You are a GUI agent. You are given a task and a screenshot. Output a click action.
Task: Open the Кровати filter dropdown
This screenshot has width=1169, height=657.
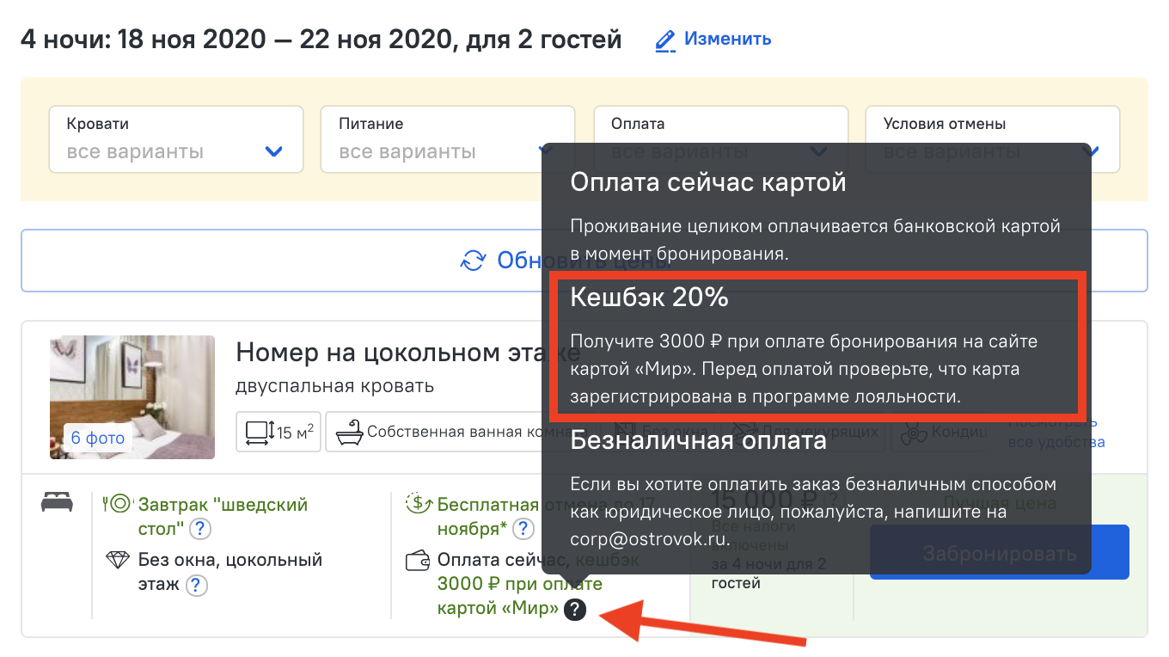click(x=176, y=139)
